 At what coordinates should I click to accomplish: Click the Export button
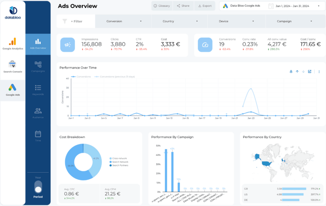[x=205, y=6]
